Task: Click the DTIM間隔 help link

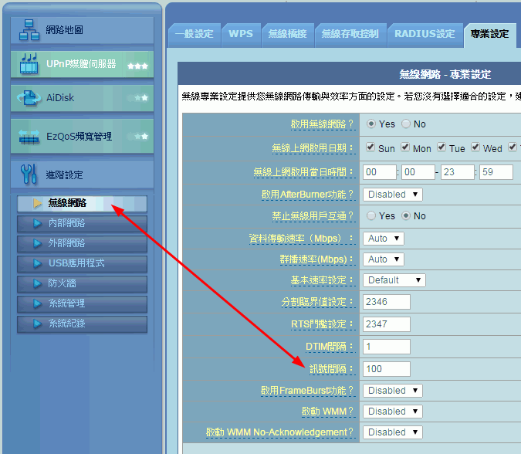Action: point(330,347)
